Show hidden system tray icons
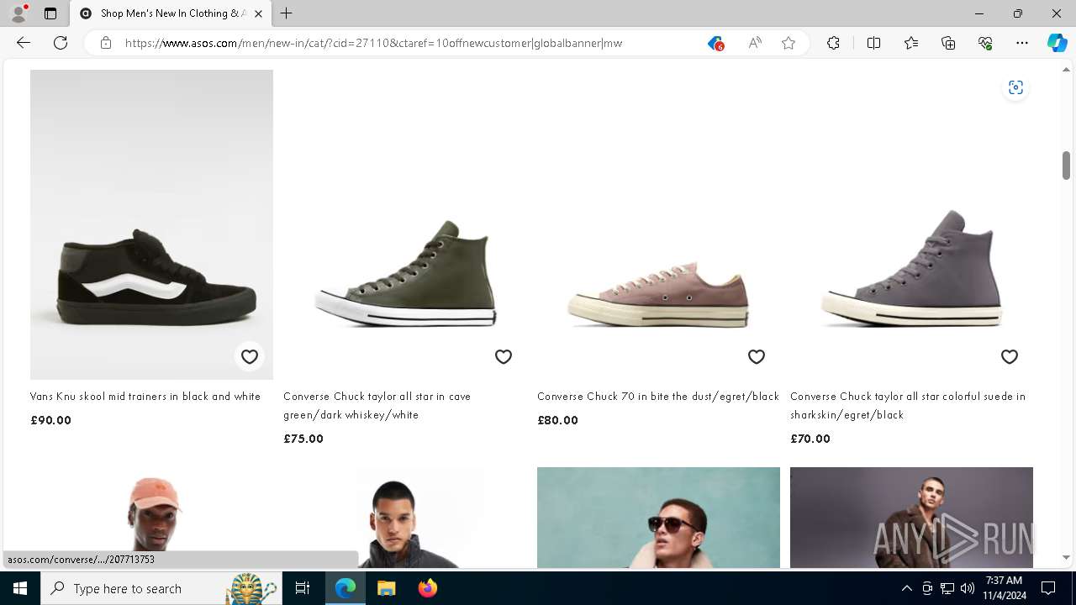Screen dimensions: 1076x605 point(906,588)
